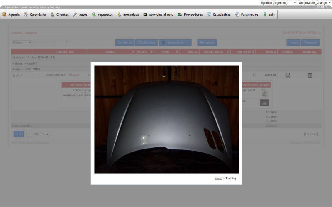332x207 pixels.
Task: Click the page number input box
Action: coord(28,134)
